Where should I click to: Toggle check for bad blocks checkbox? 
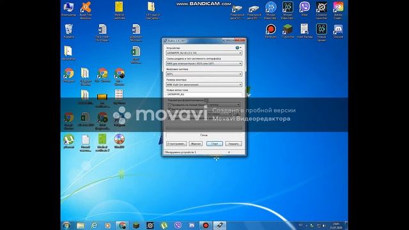(169, 105)
